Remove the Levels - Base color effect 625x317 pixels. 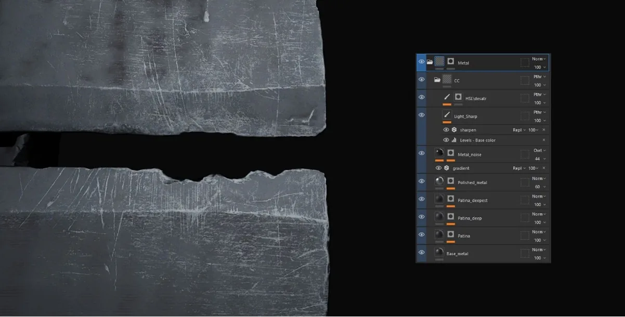tap(544, 140)
